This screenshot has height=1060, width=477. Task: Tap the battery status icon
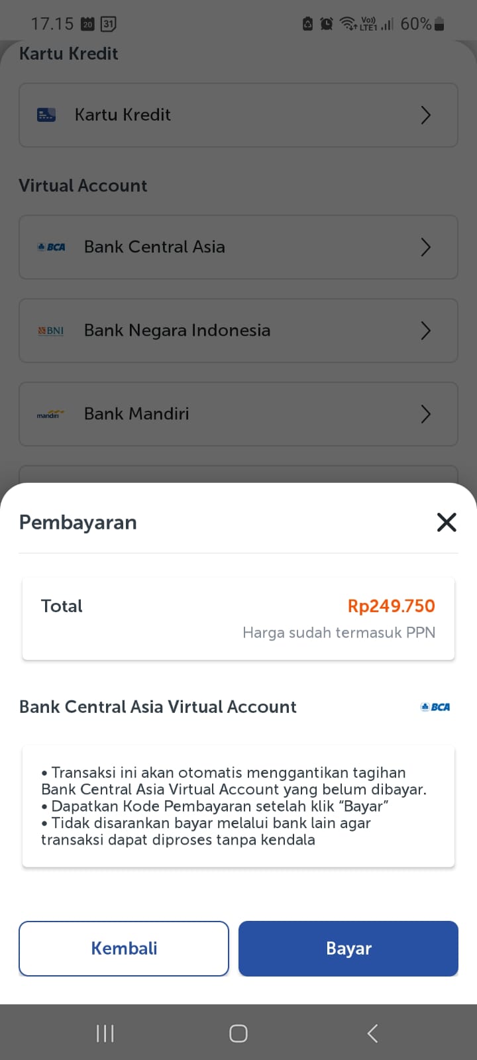(x=439, y=25)
